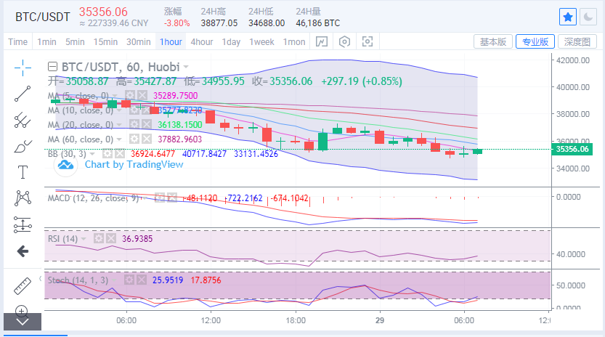Viewport: 605px width, 337px height.
Task: Open MA (60, close, 0) dropdown arrow
Action: [119, 139]
